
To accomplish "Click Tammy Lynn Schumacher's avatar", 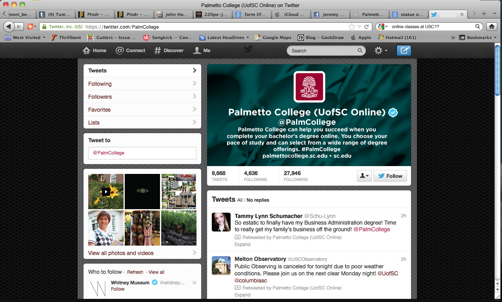I will point(221,222).
